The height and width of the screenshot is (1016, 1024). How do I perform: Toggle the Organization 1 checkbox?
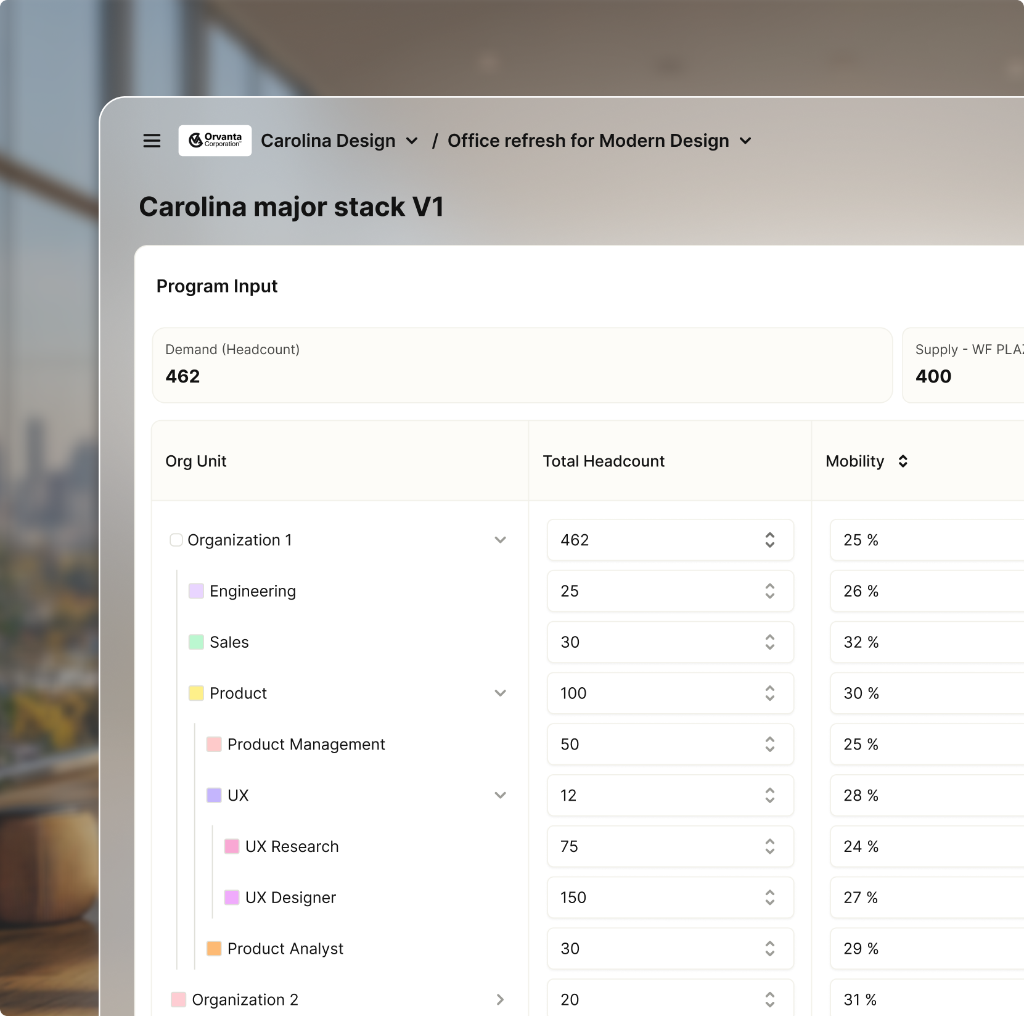click(x=176, y=540)
